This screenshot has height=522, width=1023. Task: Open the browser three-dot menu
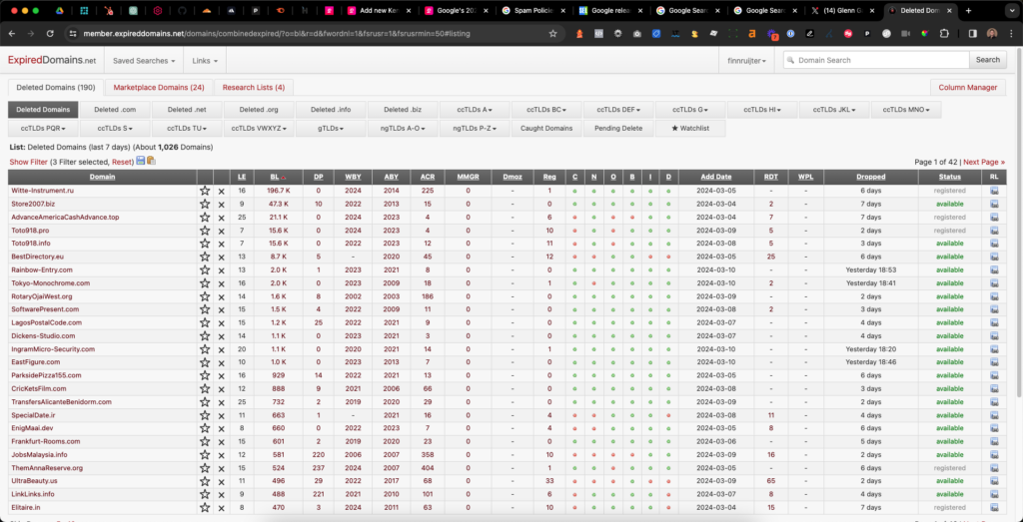pyautogui.click(x=1011, y=34)
